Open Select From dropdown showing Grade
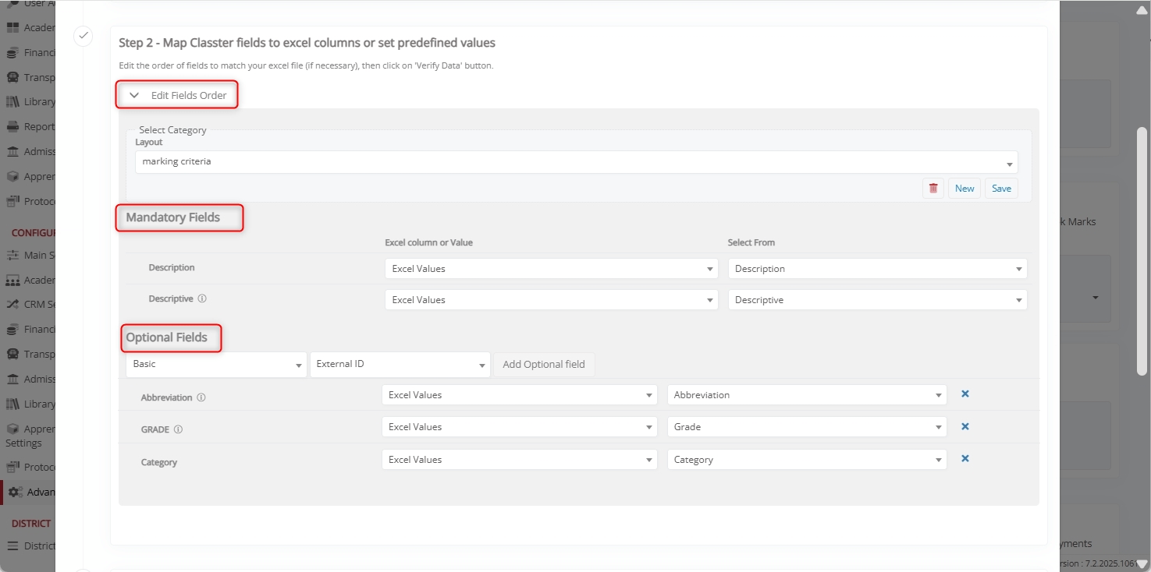The image size is (1151, 572). [806, 427]
